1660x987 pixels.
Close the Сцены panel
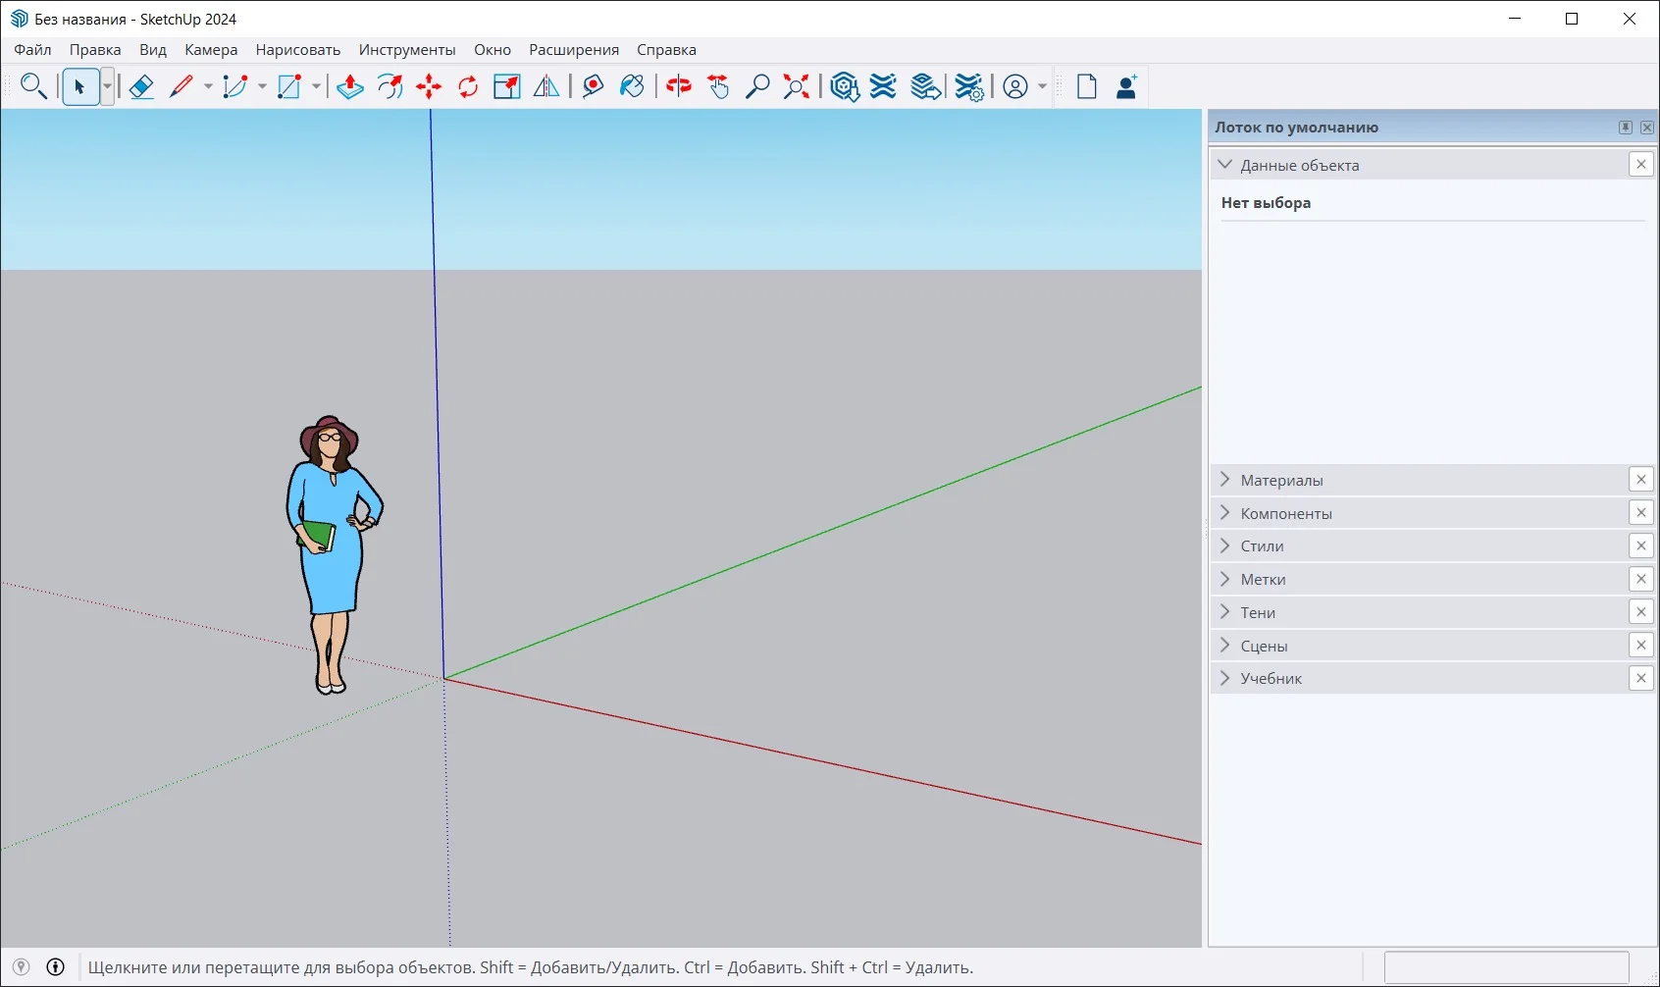[1641, 645]
